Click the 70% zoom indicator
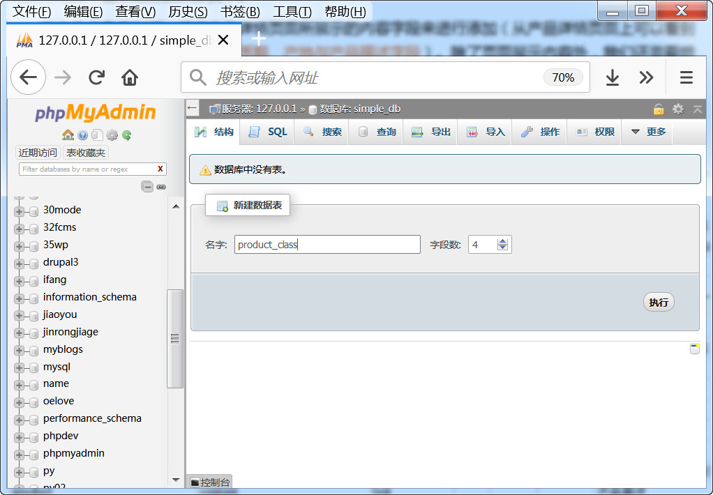Screen dimensions: 713x495 click(564, 77)
